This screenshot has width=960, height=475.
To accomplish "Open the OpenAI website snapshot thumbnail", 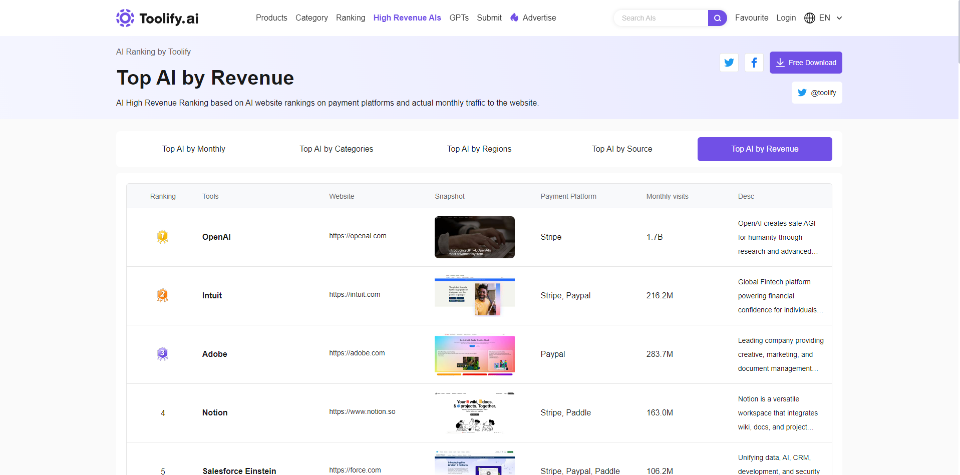I will coord(475,237).
